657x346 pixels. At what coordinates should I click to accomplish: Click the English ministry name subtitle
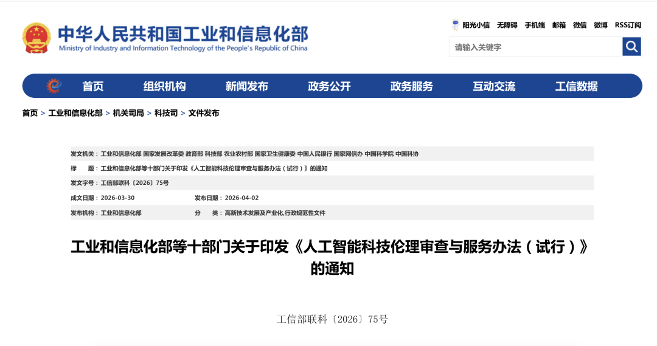183,48
